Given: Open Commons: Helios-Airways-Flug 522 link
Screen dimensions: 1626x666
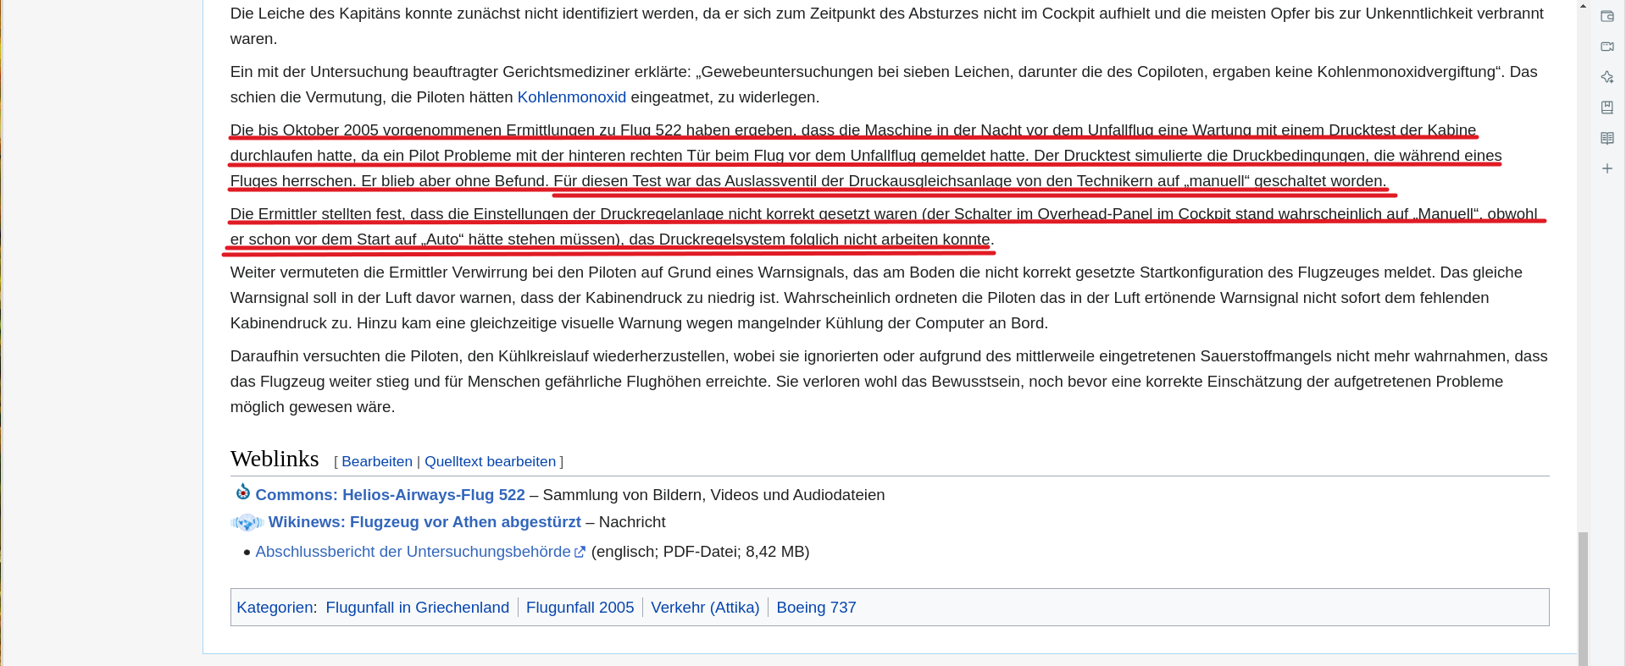Looking at the screenshot, I should [x=390, y=495].
